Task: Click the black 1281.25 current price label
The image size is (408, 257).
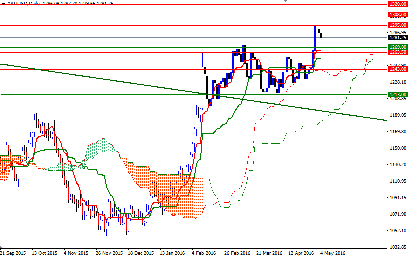Action: click(x=397, y=38)
